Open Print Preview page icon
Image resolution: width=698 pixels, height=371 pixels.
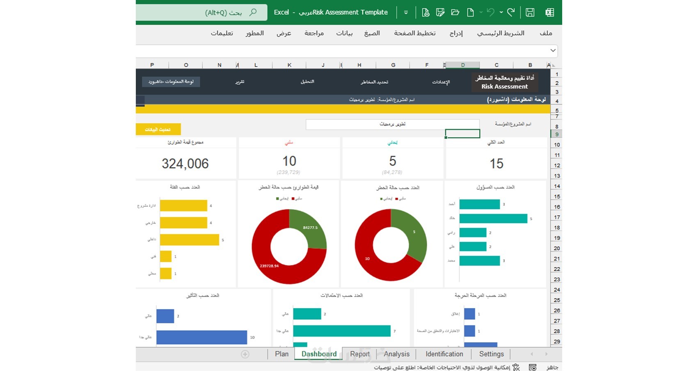point(426,12)
